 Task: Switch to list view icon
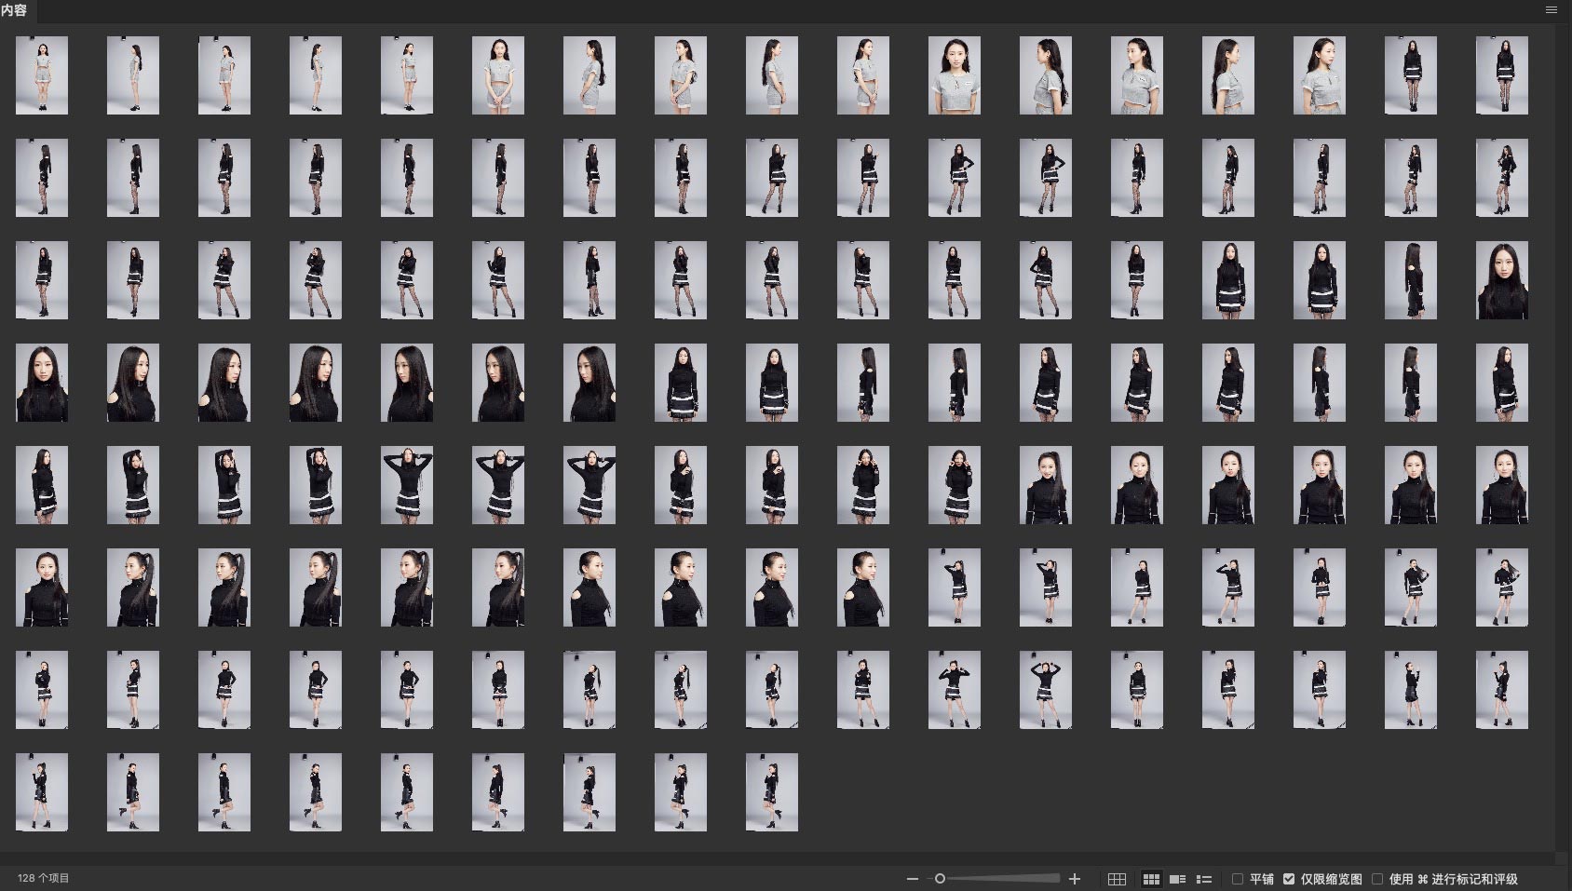1204,879
